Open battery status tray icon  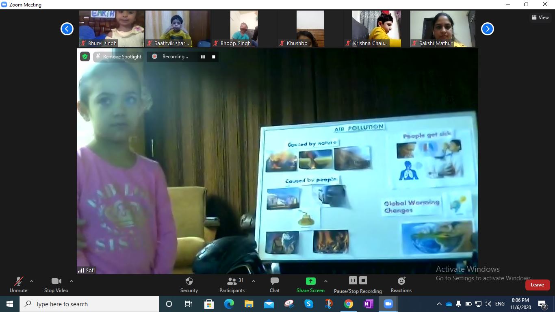tap(468, 304)
